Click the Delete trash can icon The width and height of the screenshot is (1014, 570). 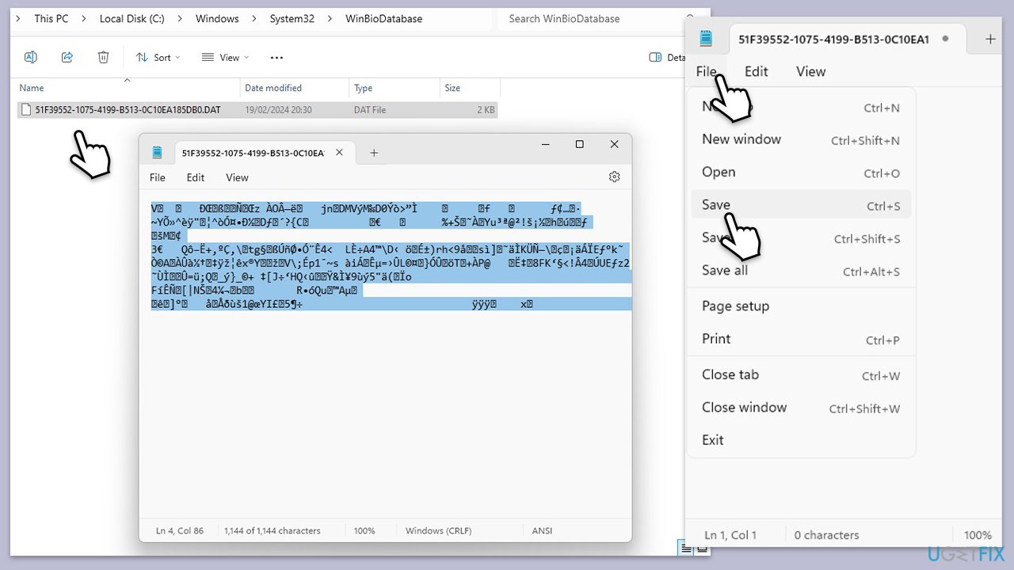[103, 57]
